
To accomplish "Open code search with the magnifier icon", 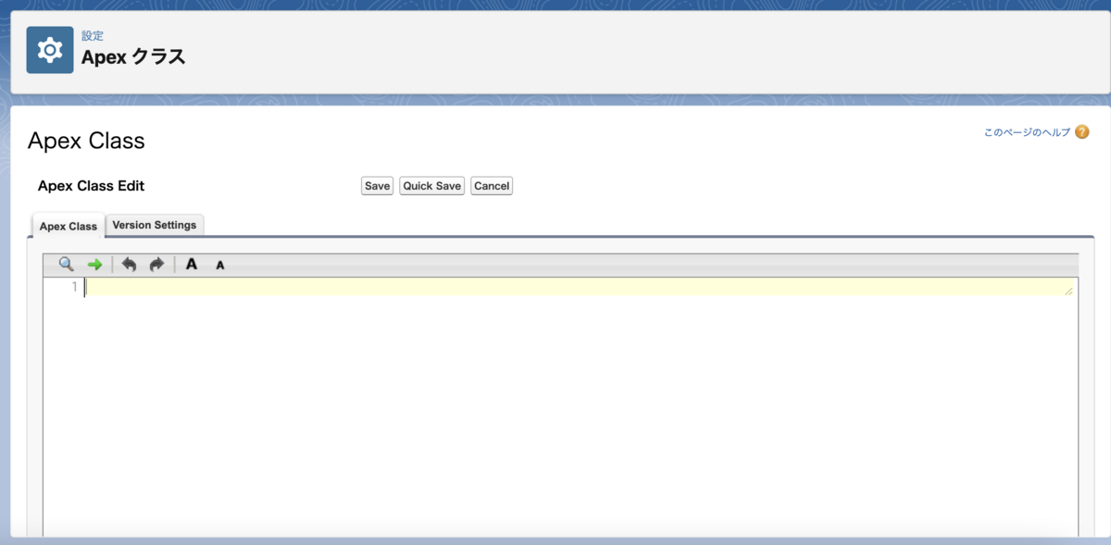I will pos(65,265).
